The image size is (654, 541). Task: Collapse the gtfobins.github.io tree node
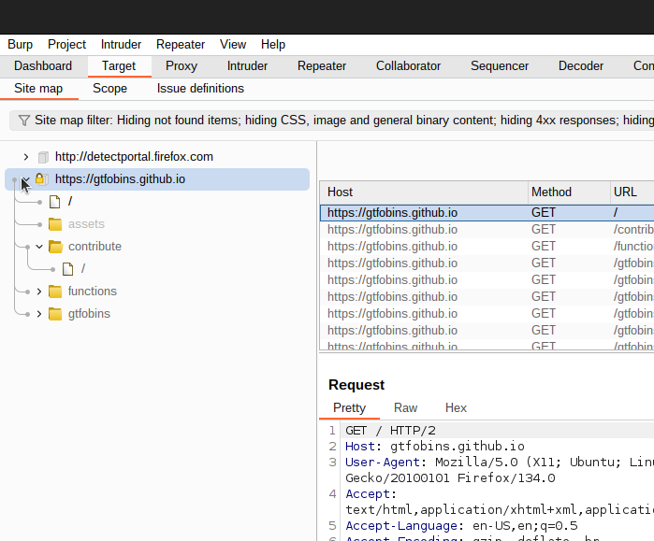coord(26,179)
